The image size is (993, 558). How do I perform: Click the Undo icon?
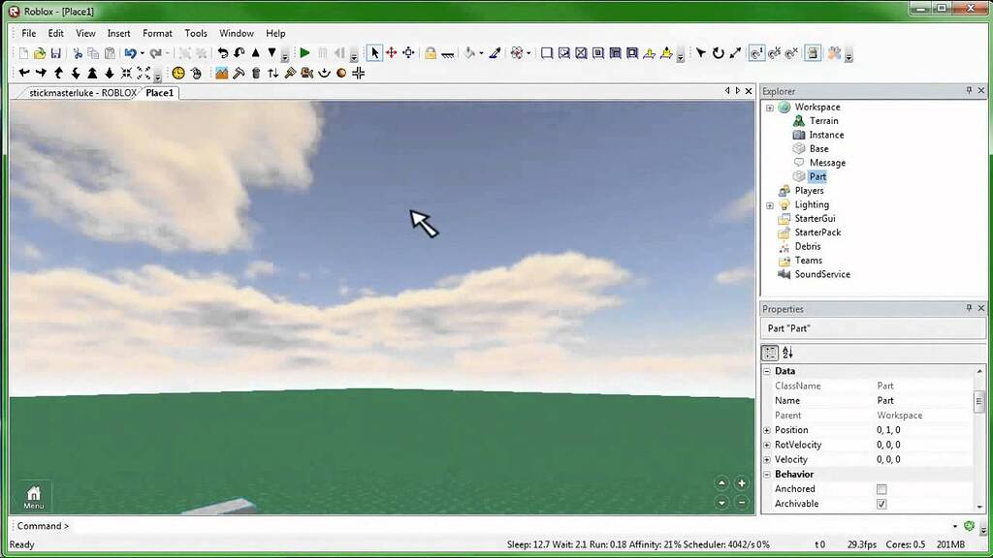pyautogui.click(x=131, y=53)
